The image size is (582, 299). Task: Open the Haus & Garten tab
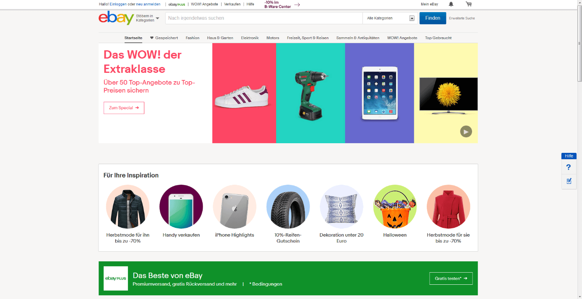click(x=220, y=38)
